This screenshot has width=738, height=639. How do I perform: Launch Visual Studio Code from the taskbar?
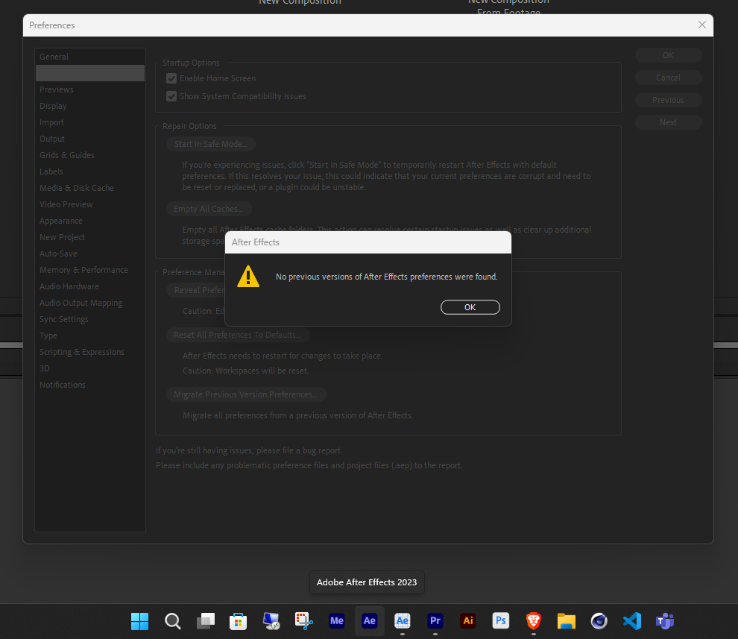coord(631,620)
